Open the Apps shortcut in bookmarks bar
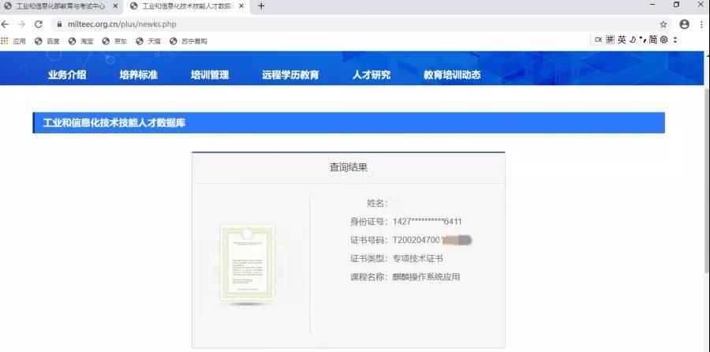Image resolution: width=710 pixels, height=352 pixels. click(x=13, y=40)
